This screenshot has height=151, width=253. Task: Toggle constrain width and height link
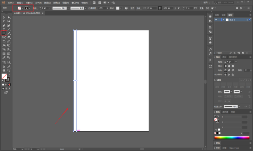click(160, 8)
